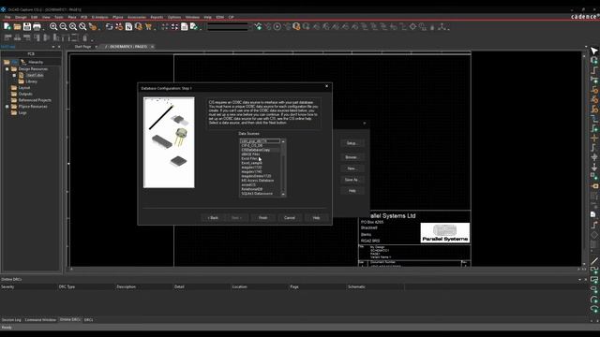Click the Description column header
The width and height of the screenshot is (600, 337).
(143, 286)
